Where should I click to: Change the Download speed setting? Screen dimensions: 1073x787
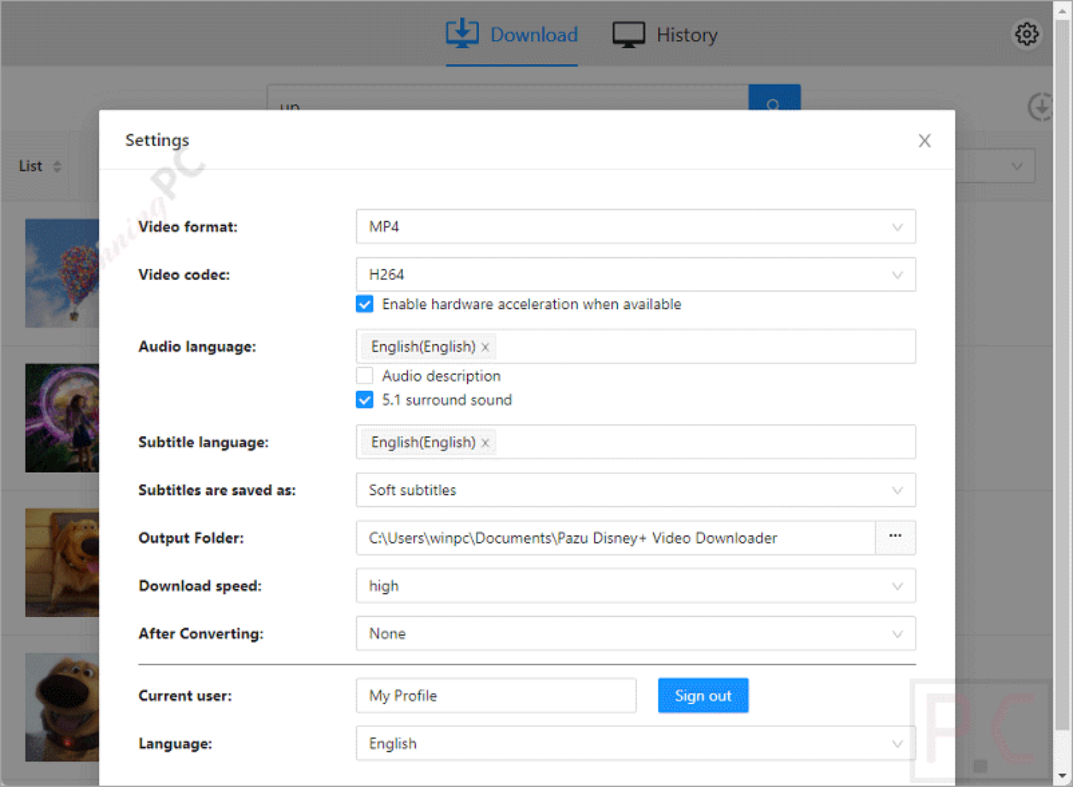(x=636, y=586)
